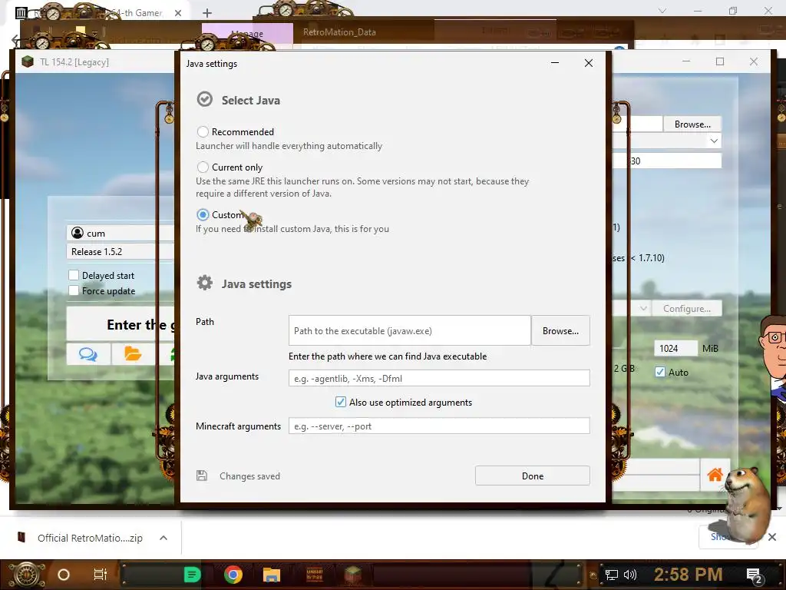Toggle Also use optimized arguments checkbox
Screen dimensions: 786x590
click(340, 402)
